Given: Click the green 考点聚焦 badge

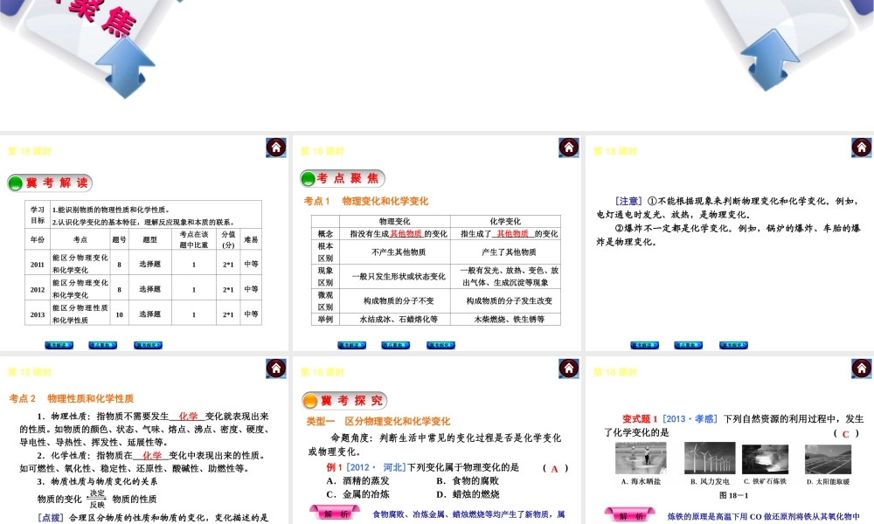Looking at the screenshot, I should pos(343,178).
